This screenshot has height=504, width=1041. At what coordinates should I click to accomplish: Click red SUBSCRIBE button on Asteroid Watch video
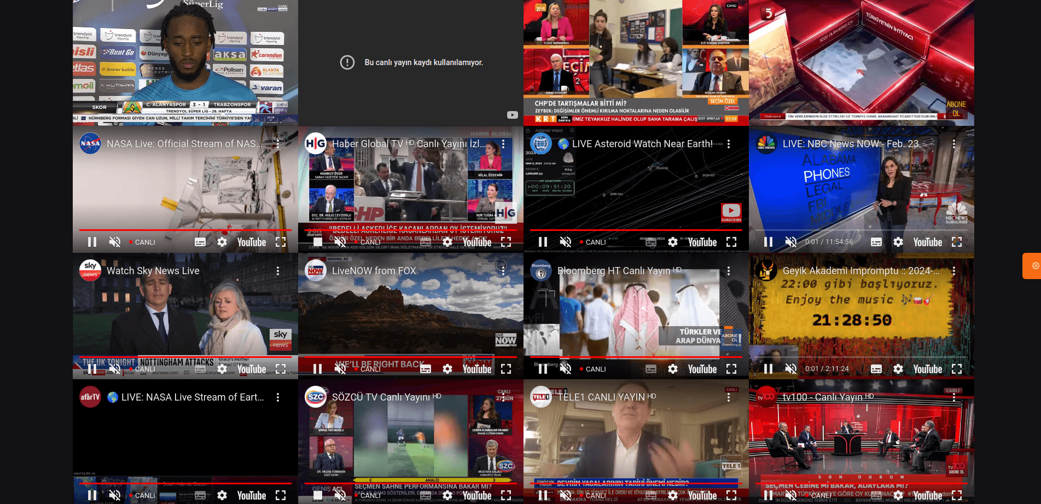731,213
